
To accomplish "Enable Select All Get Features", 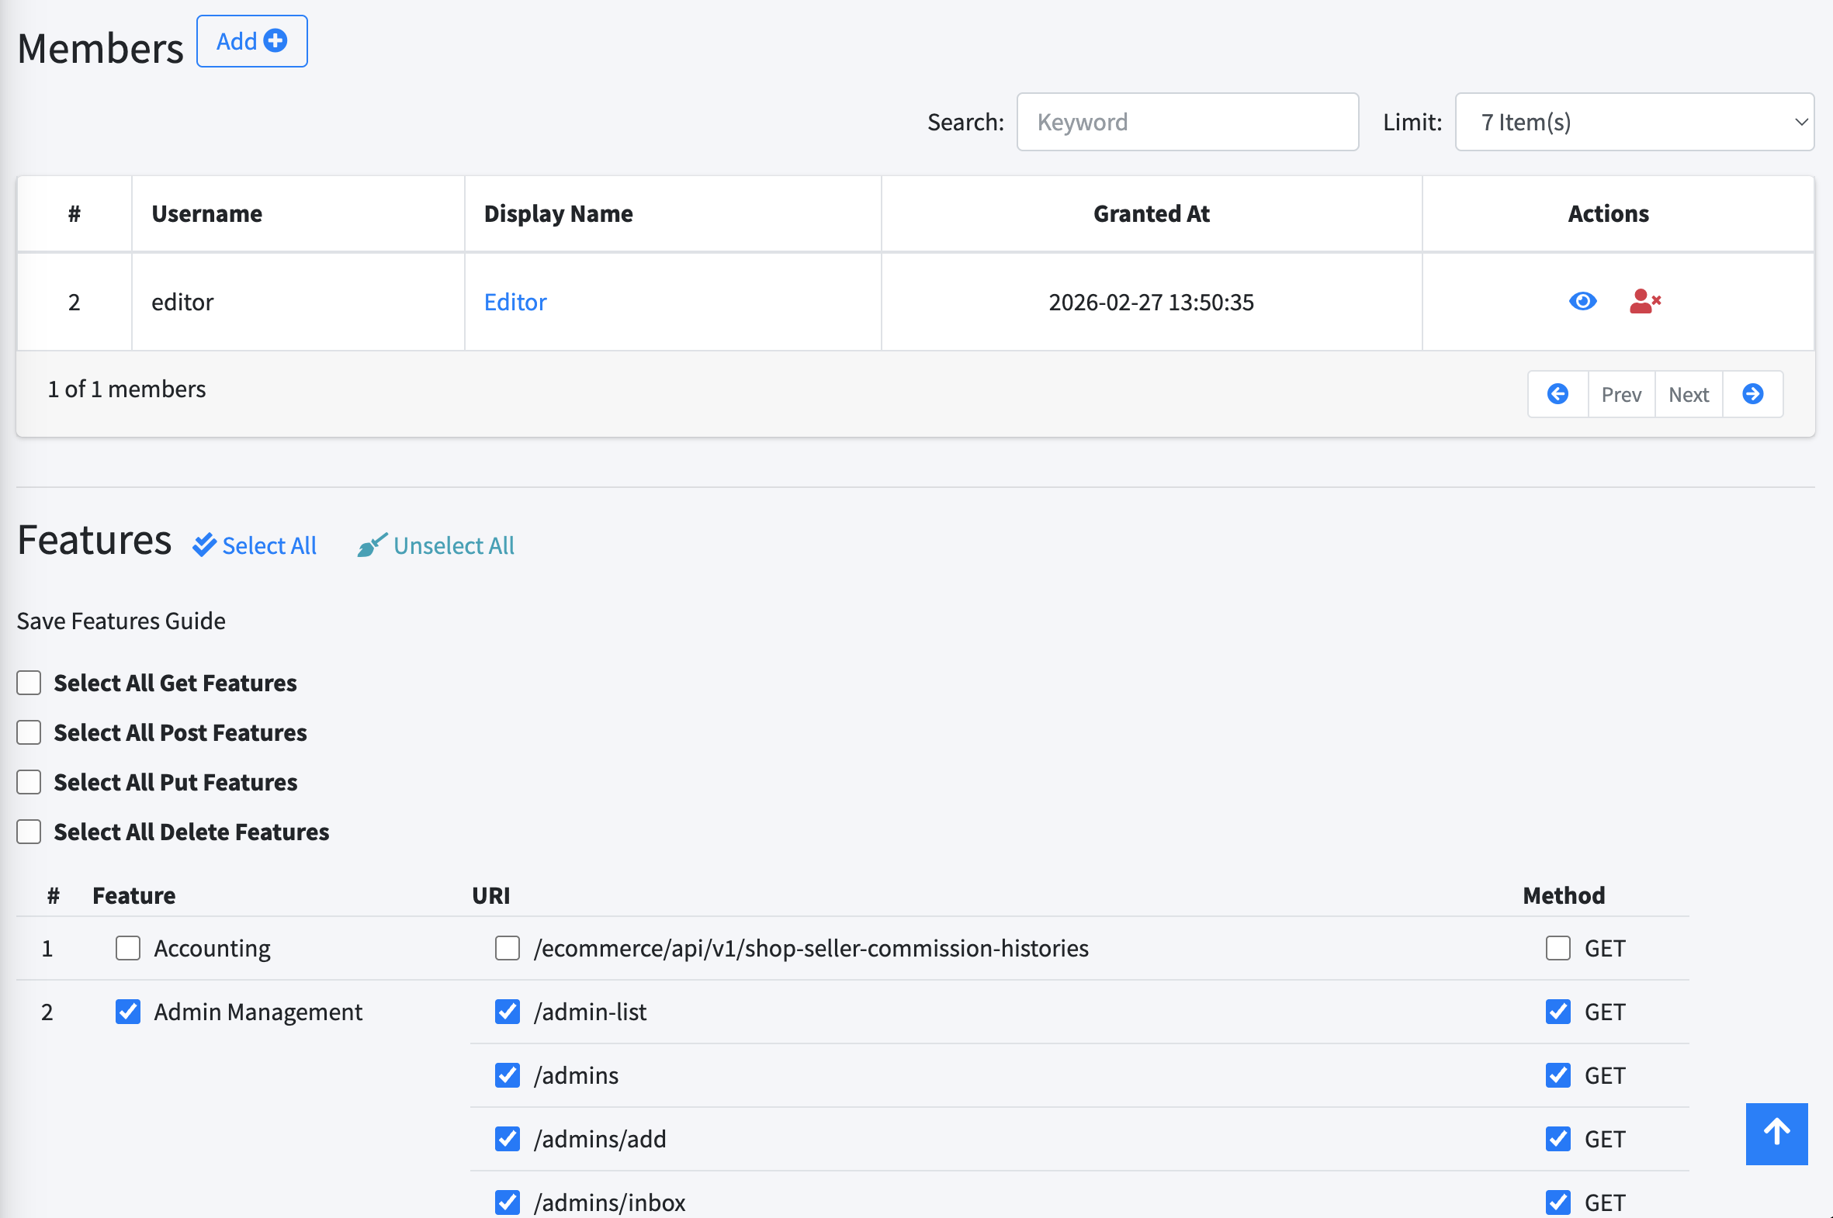I will pos(28,682).
